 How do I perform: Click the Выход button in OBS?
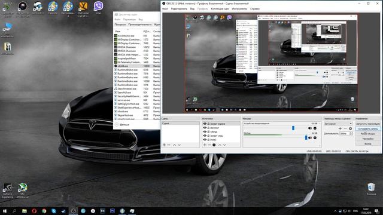(368, 144)
